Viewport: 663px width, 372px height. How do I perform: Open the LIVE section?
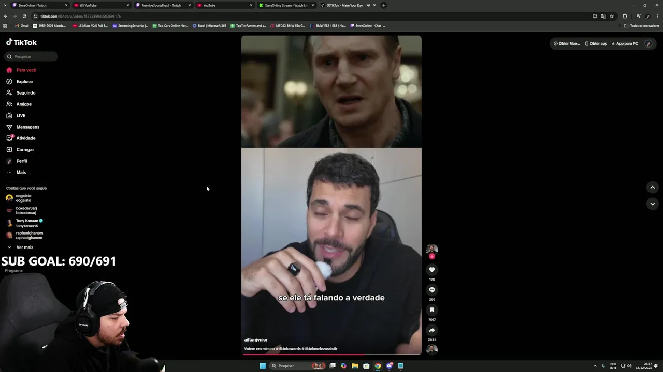[x=16, y=115]
